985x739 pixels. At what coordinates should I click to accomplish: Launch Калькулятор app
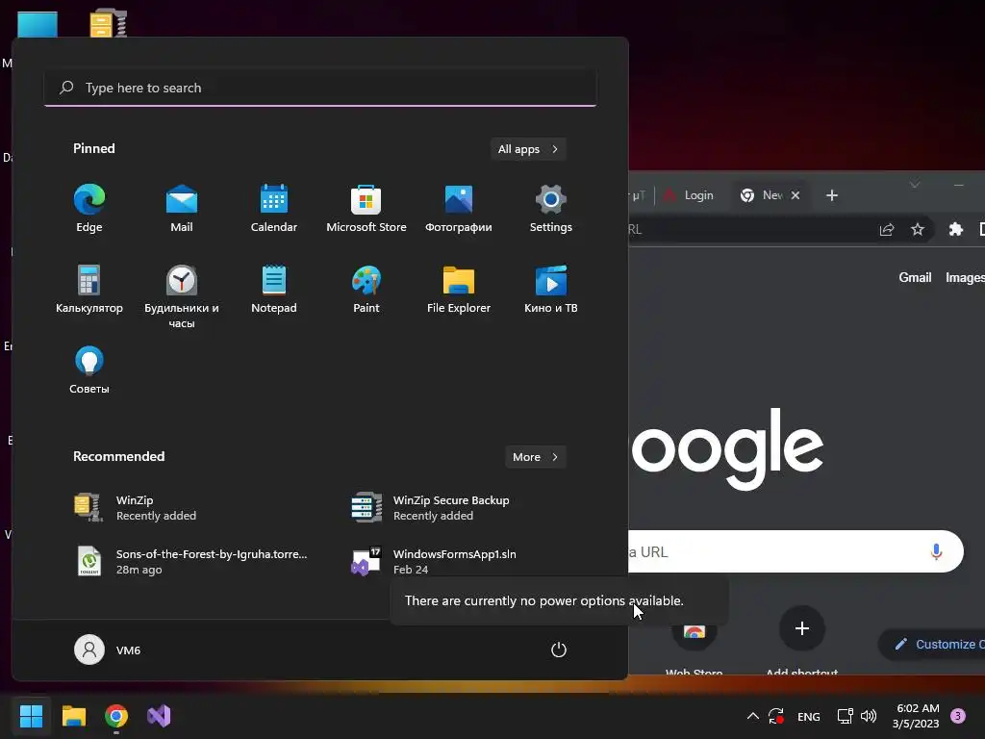(x=89, y=290)
